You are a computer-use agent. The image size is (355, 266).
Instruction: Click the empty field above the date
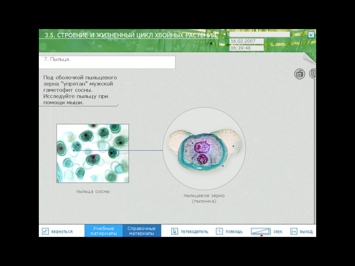tap(260, 34)
